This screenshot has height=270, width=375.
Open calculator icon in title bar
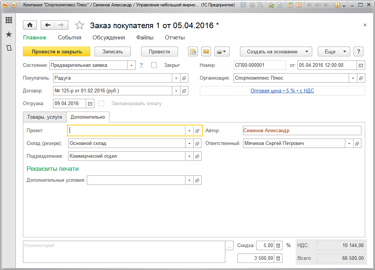tap(290, 5)
